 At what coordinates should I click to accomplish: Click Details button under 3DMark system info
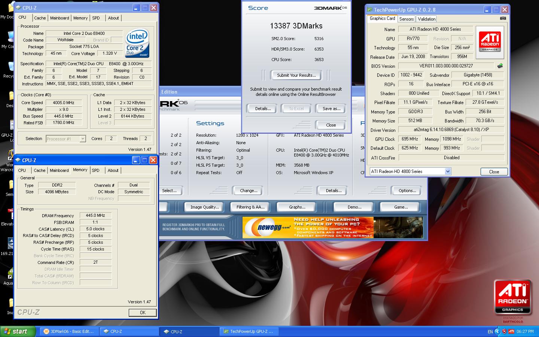[334, 191]
